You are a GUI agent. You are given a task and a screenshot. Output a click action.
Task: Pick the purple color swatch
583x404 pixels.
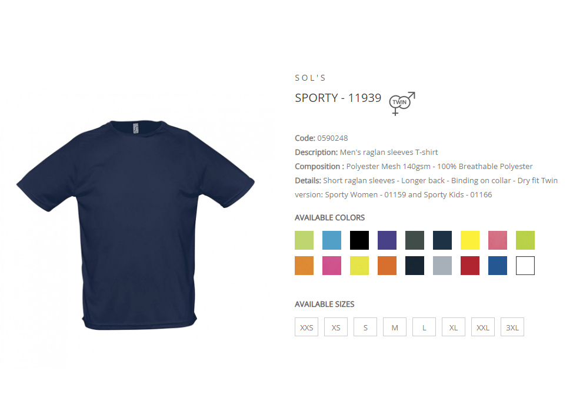click(387, 240)
